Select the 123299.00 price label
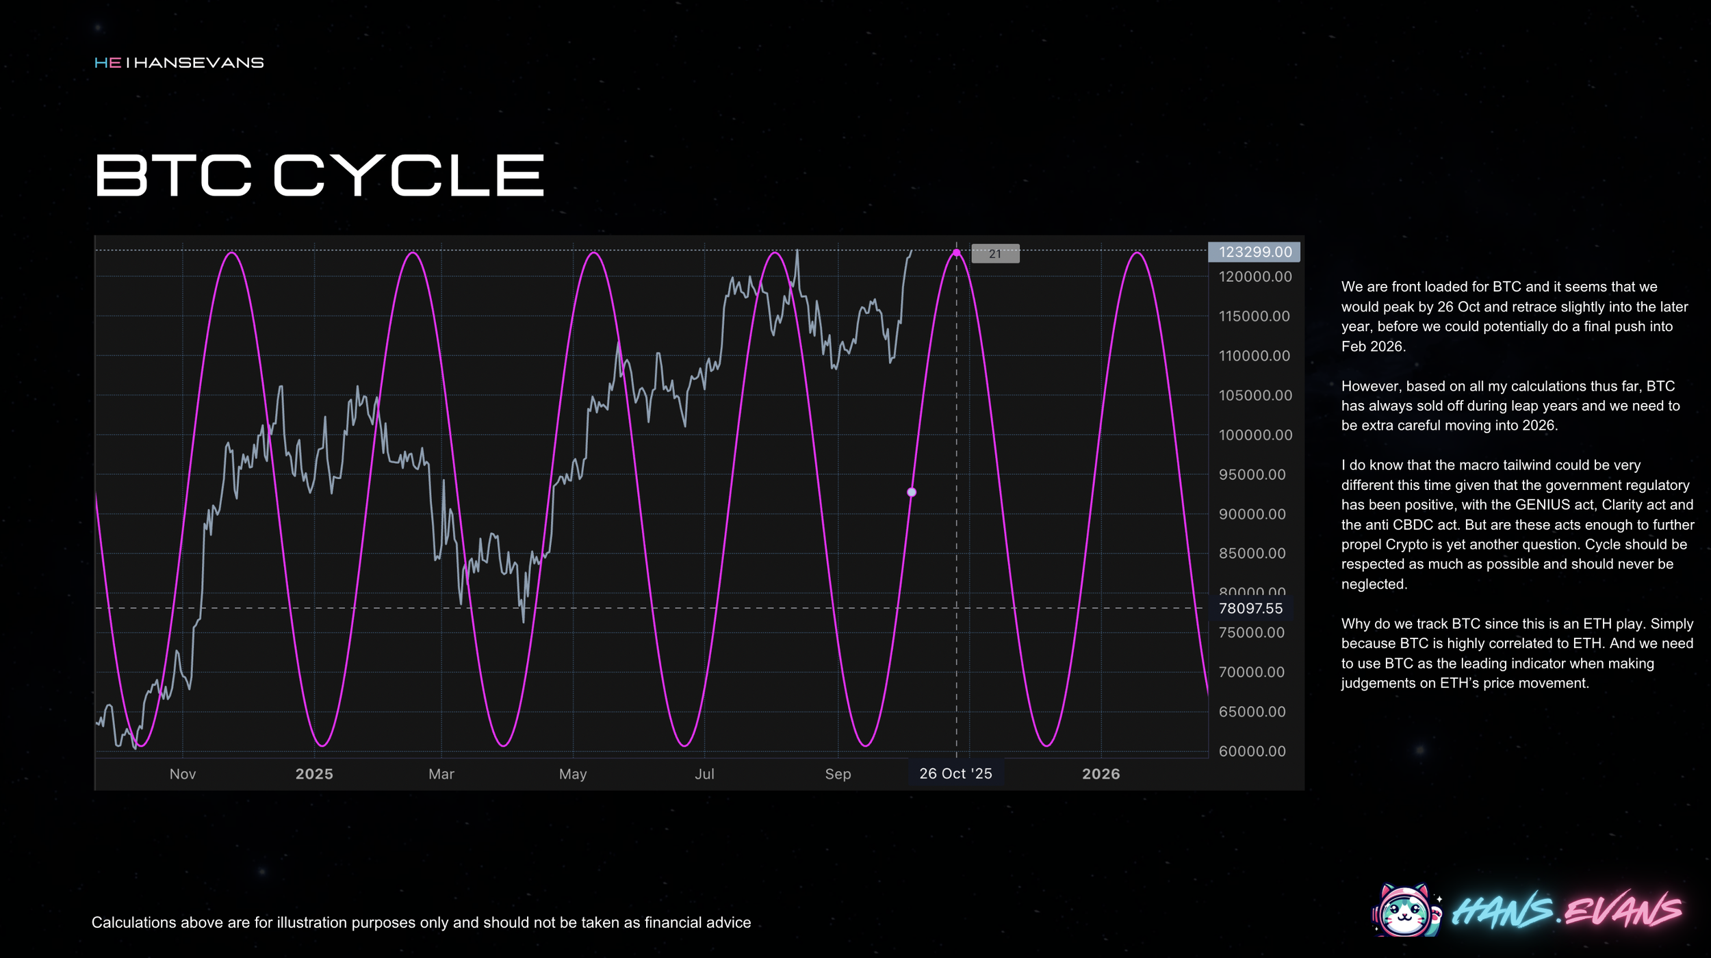 click(x=1254, y=252)
